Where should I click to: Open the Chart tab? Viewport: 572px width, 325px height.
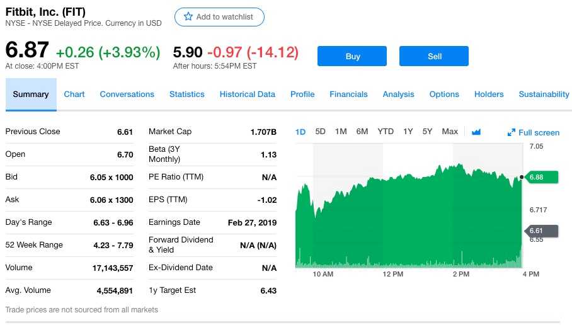tap(74, 94)
